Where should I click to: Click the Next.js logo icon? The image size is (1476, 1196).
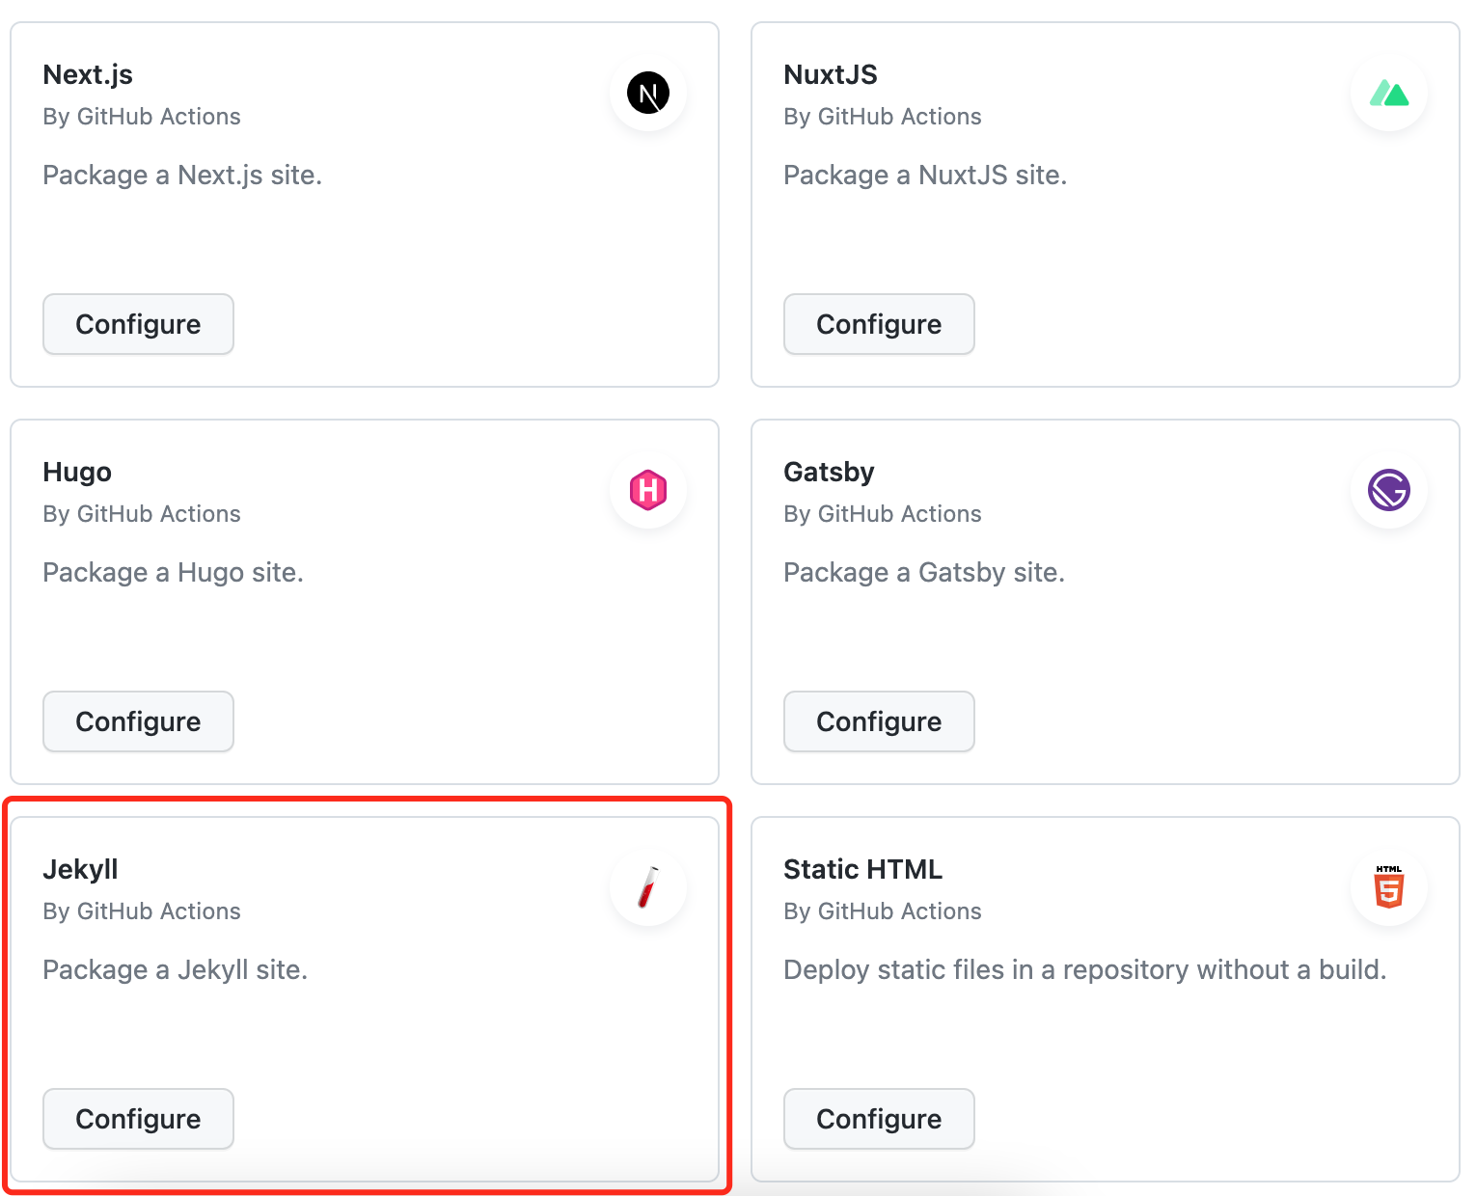click(x=648, y=94)
